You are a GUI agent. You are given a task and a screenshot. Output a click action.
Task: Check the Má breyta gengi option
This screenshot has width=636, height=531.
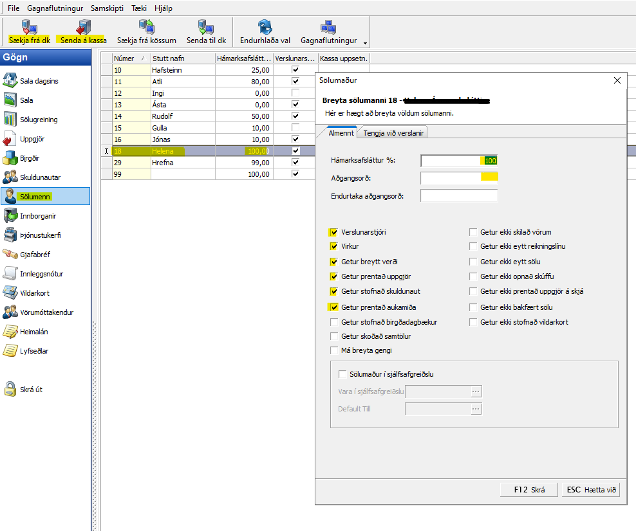coord(334,350)
